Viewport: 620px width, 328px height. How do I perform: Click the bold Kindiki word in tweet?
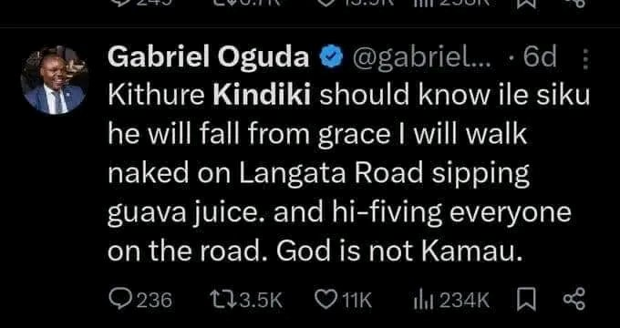pyautogui.click(x=262, y=97)
